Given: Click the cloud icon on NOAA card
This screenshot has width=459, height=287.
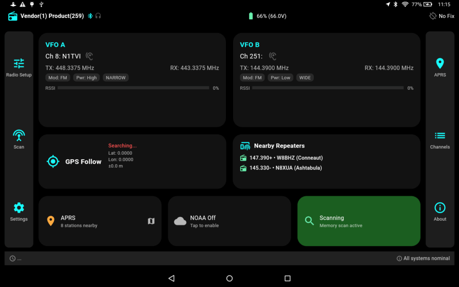Looking at the screenshot, I should pyautogui.click(x=180, y=221).
